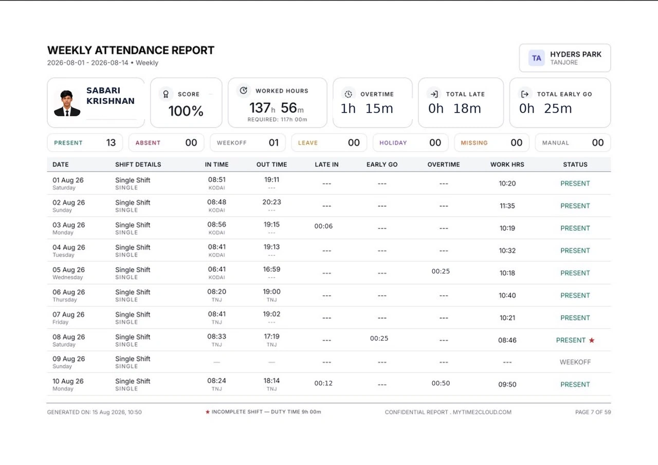Image resolution: width=658 pixels, height=465 pixels.
Task: Click the 02 Aug 26 date cell
Action: [x=68, y=206]
